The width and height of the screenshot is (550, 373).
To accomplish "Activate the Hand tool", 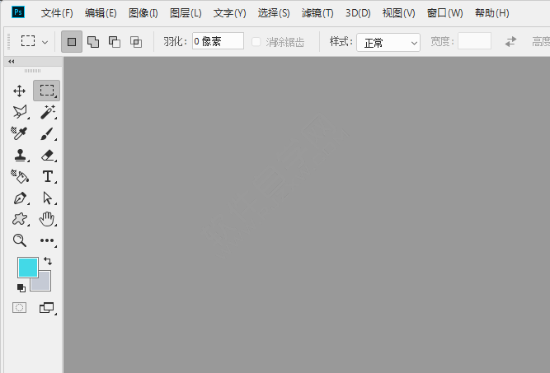I will (x=47, y=219).
